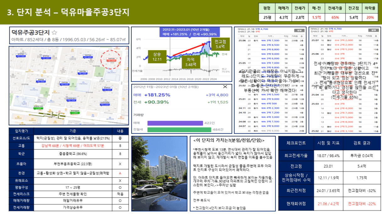
Task: Click the '매매 4억 3,000' transaction row
Action: [271, 117]
